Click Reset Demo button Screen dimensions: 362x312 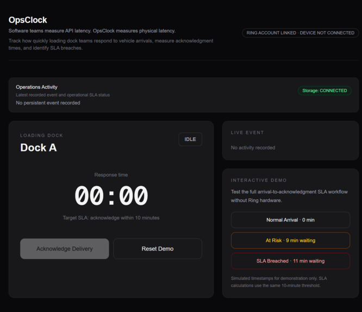158,249
